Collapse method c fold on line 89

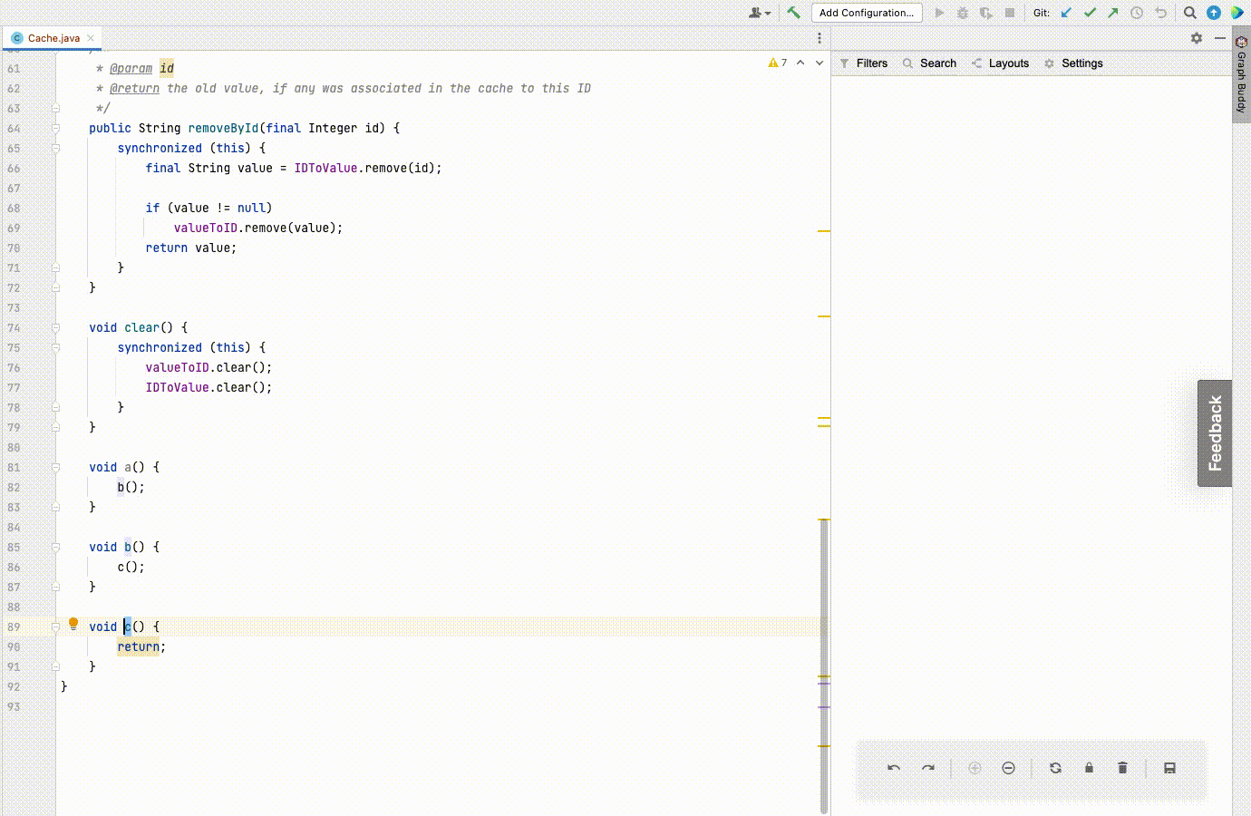[x=55, y=627]
